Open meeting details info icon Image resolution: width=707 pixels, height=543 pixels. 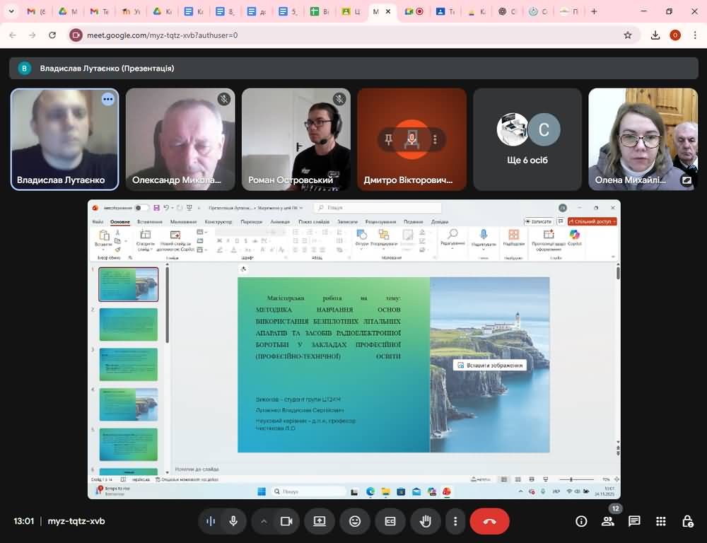[x=581, y=521]
